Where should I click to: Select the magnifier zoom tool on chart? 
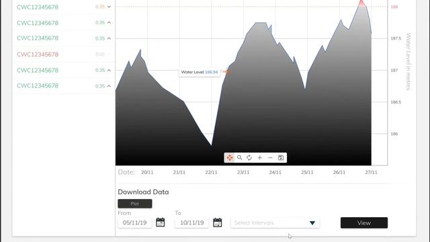click(240, 158)
